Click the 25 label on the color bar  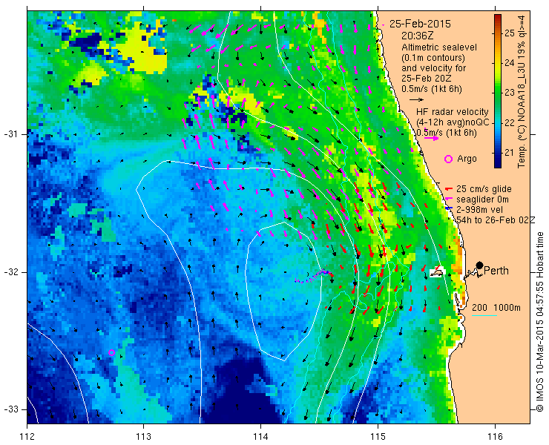pos(510,33)
